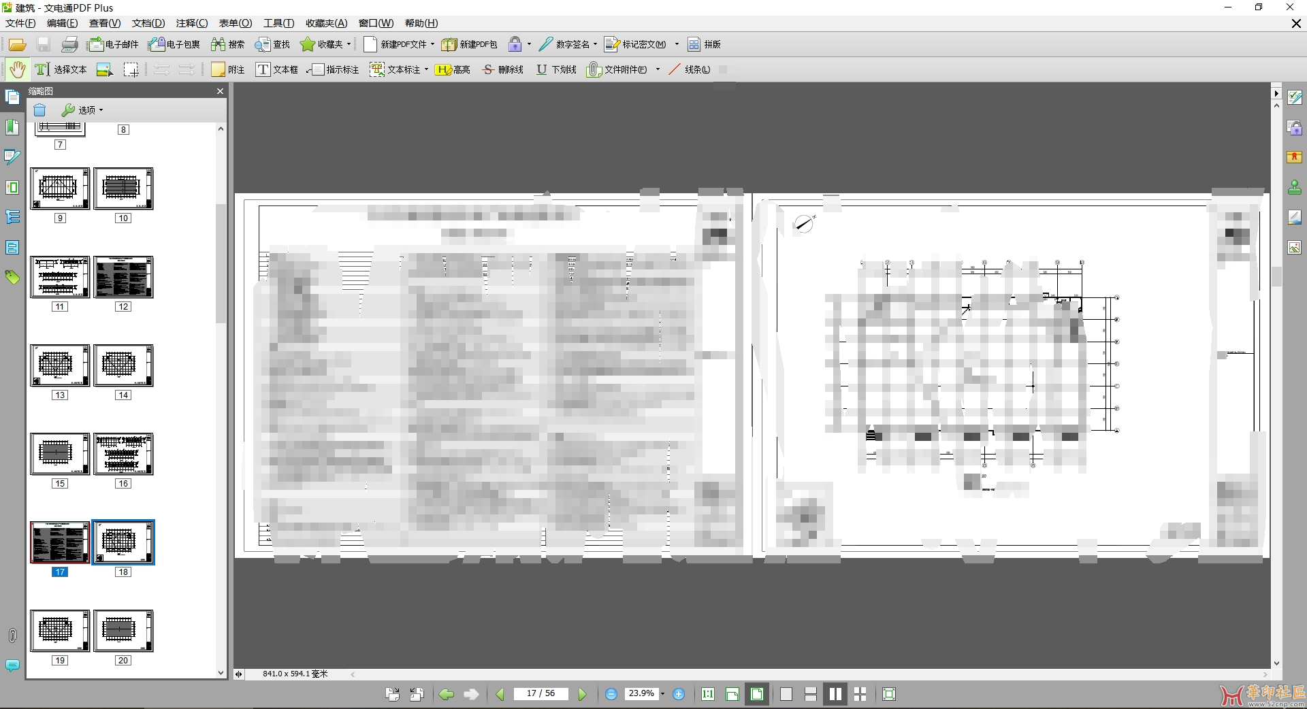1307x709 pixels.
Task: Select the Hand tool
Action: pyautogui.click(x=17, y=69)
